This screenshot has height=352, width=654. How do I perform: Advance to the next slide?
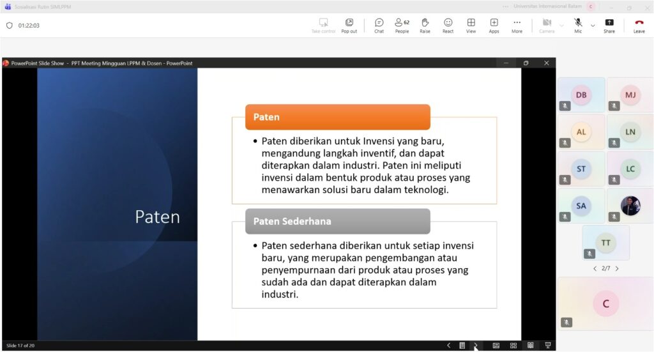pos(475,346)
